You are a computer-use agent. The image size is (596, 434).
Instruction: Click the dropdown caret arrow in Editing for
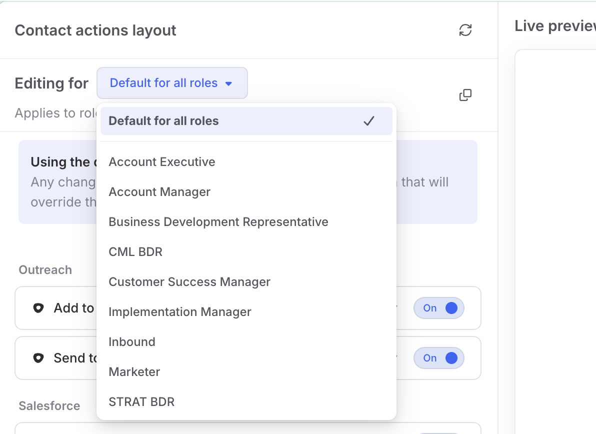coord(228,83)
